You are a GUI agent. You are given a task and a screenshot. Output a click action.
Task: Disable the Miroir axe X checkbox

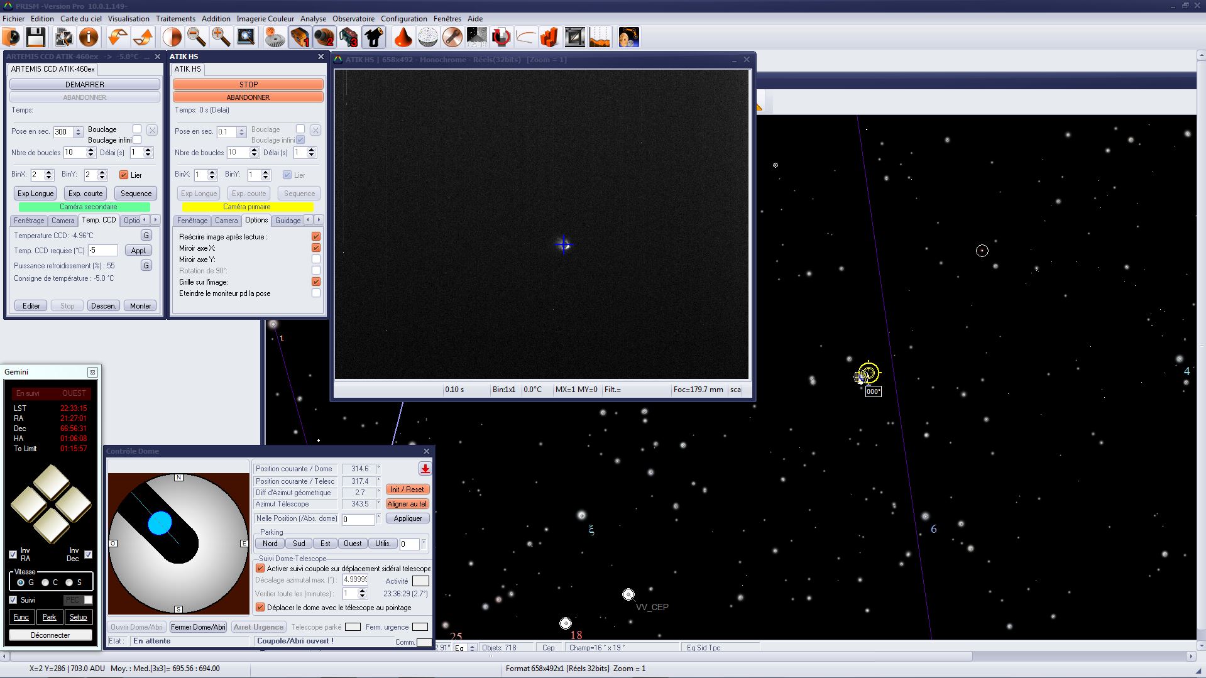(x=316, y=248)
